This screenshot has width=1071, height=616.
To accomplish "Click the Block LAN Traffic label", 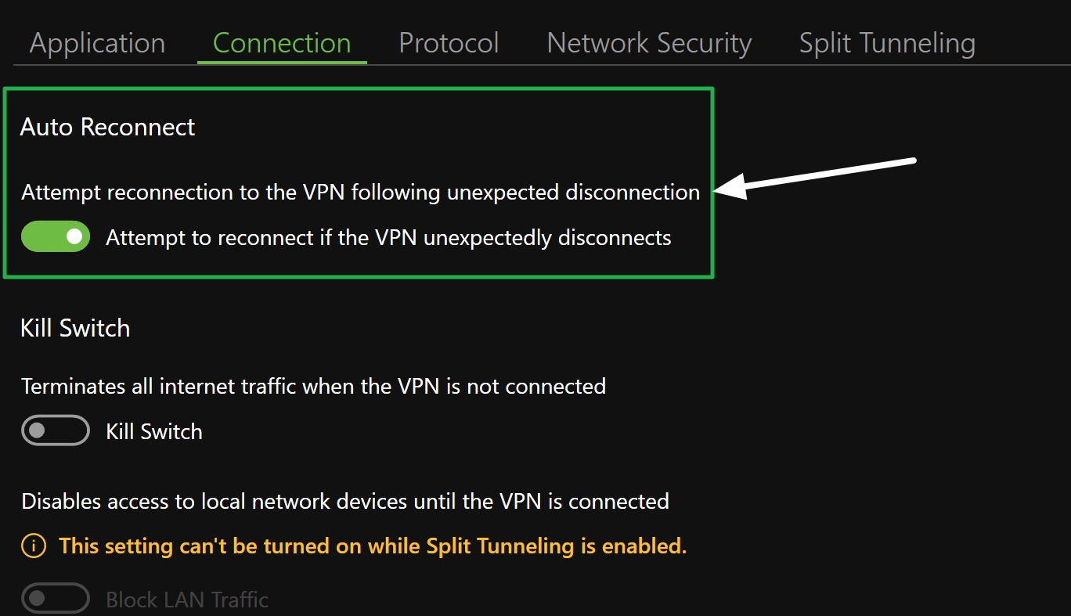I will pos(187,598).
